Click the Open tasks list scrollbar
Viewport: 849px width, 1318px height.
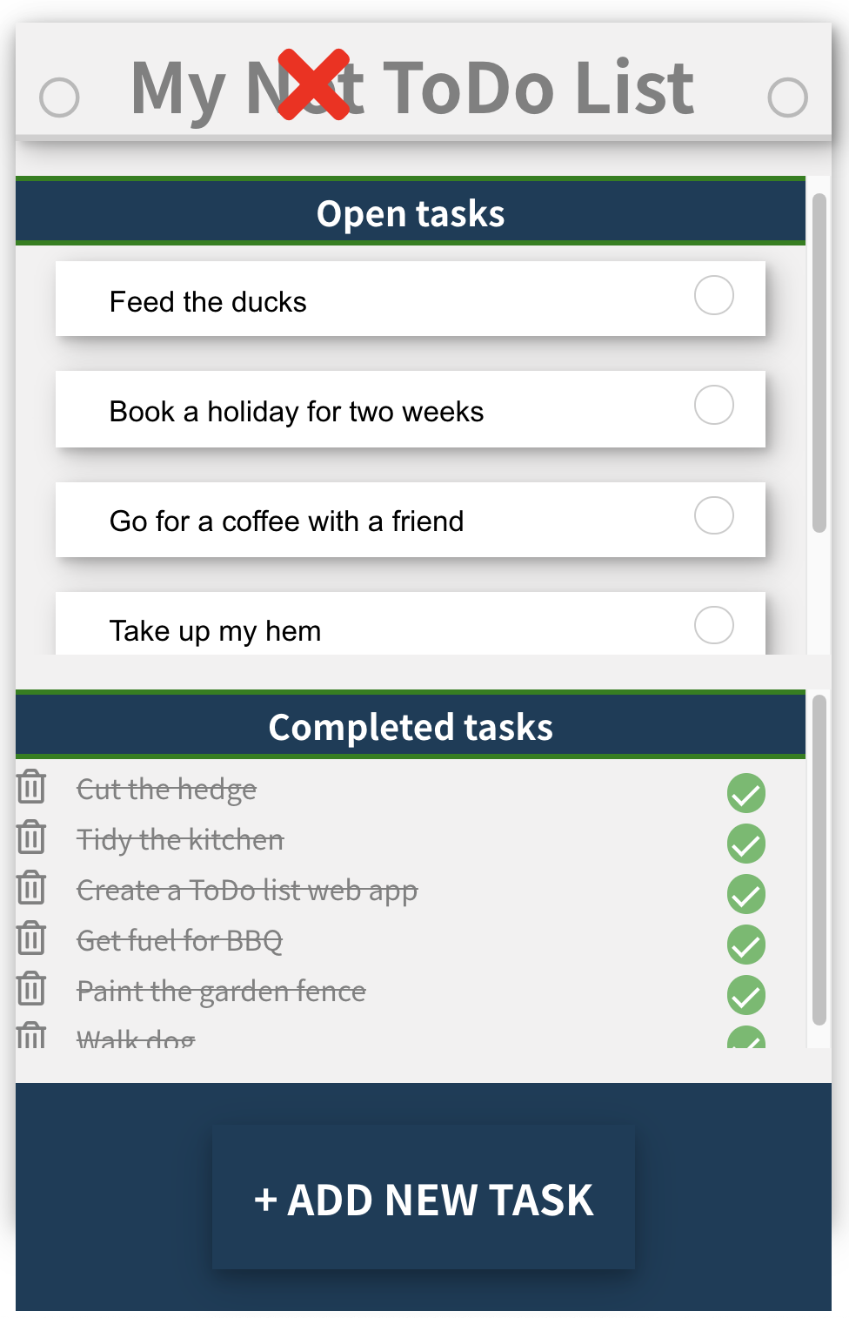pyautogui.click(x=819, y=362)
